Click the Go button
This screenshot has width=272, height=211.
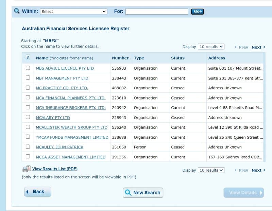click(198, 12)
